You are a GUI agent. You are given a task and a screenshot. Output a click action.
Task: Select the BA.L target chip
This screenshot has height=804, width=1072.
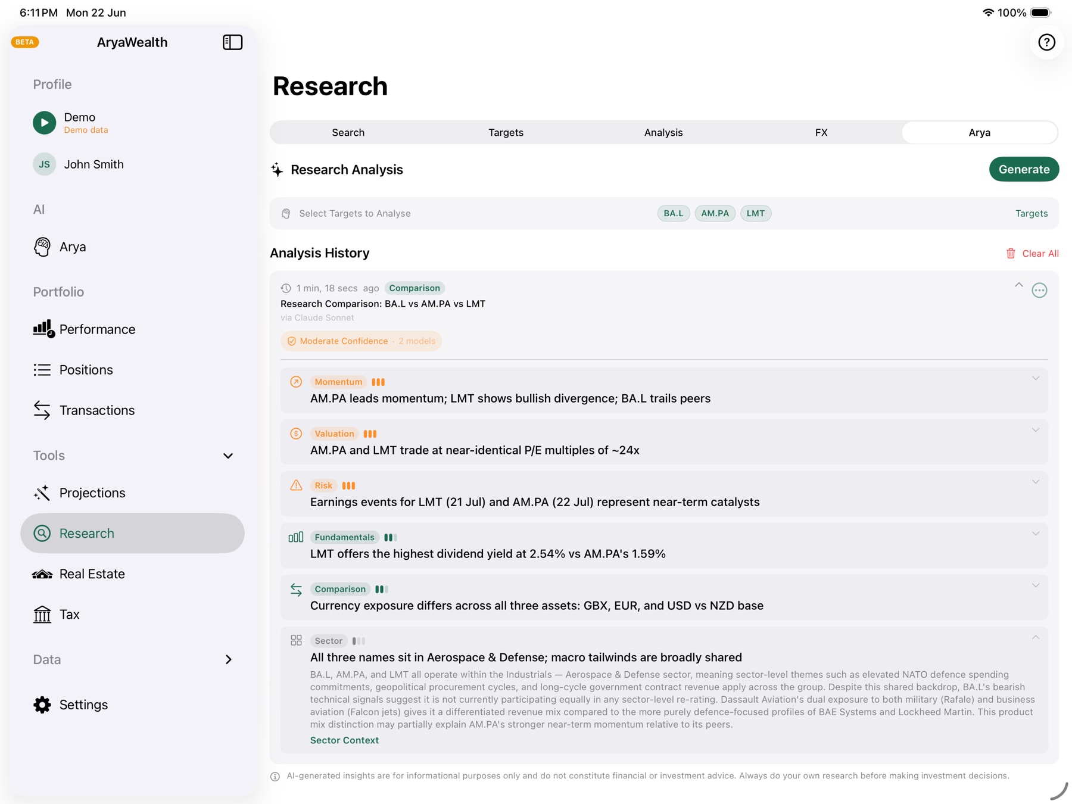coord(674,213)
